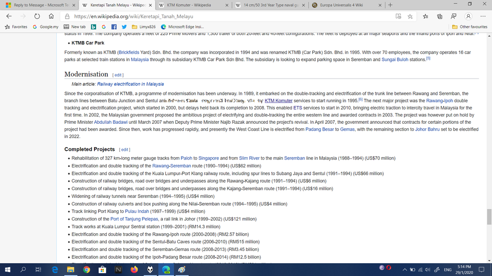The height and width of the screenshot is (276, 492).
Task: Open citation reference 6
Action: pyautogui.click(x=361, y=100)
